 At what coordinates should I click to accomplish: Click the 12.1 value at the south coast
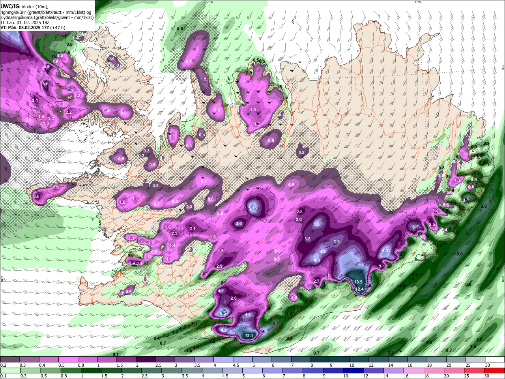pyautogui.click(x=249, y=336)
